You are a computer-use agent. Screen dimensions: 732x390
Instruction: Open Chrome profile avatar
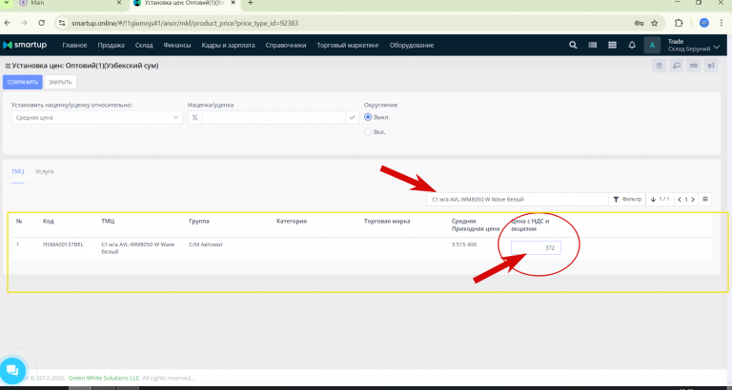pyautogui.click(x=704, y=23)
